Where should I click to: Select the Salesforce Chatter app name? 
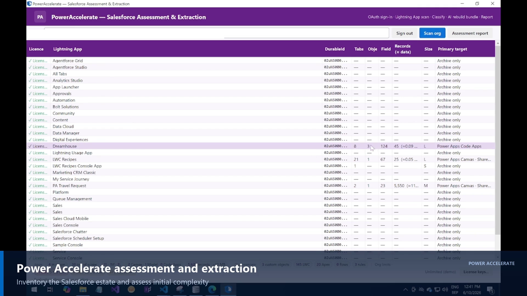click(x=70, y=232)
